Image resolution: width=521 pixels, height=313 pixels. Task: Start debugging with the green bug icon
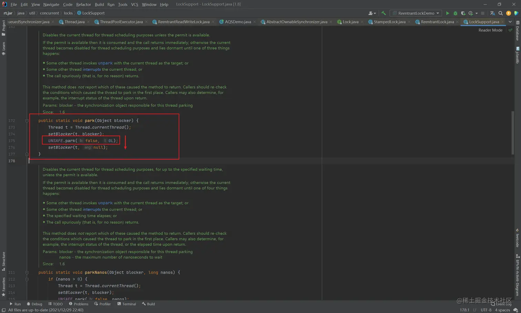click(455, 13)
